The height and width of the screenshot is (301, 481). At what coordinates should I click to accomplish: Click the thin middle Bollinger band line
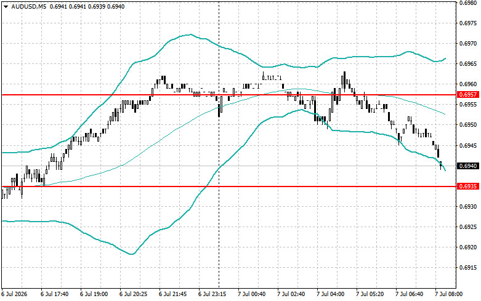[184, 124]
